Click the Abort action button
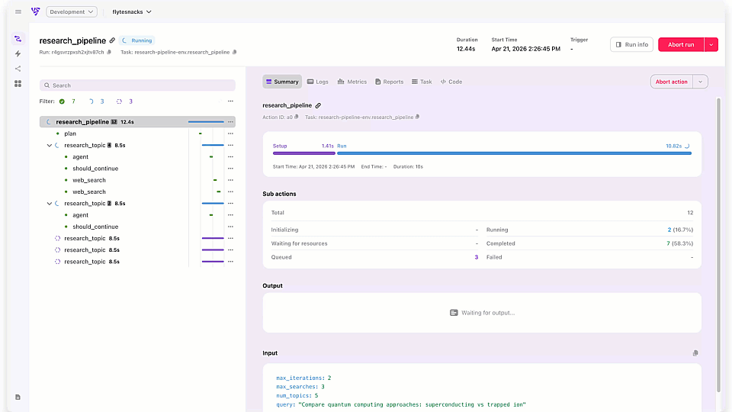The image size is (732, 412). 671,82
